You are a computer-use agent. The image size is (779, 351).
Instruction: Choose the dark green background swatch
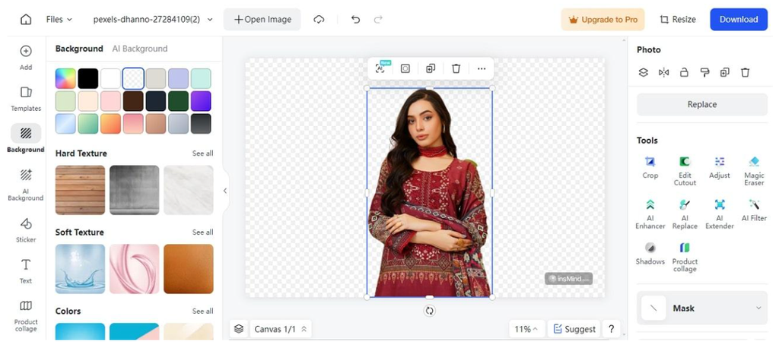(178, 101)
